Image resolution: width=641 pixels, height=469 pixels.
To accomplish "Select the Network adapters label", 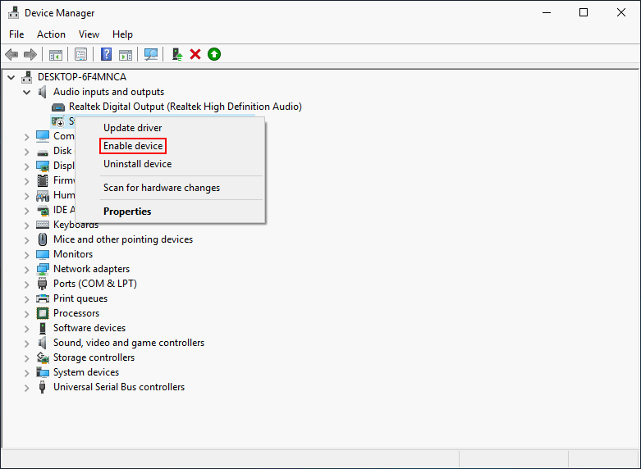I will (x=92, y=269).
